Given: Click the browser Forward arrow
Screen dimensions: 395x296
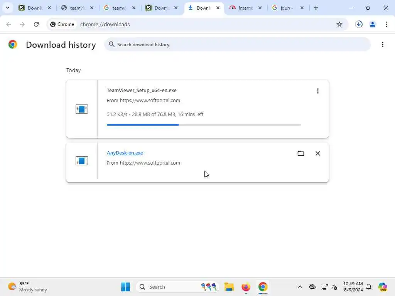Looking at the screenshot, I should [22, 24].
